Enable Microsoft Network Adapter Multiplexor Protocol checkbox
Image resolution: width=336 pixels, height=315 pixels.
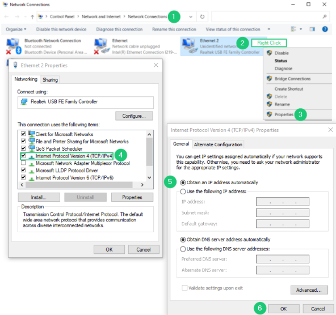23,163
